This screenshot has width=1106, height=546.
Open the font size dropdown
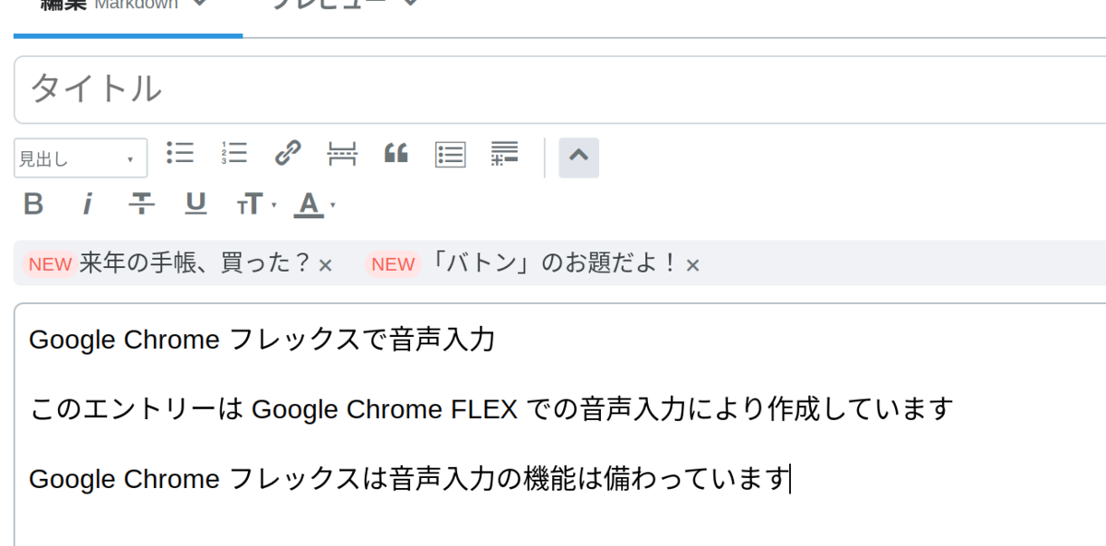click(256, 204)
